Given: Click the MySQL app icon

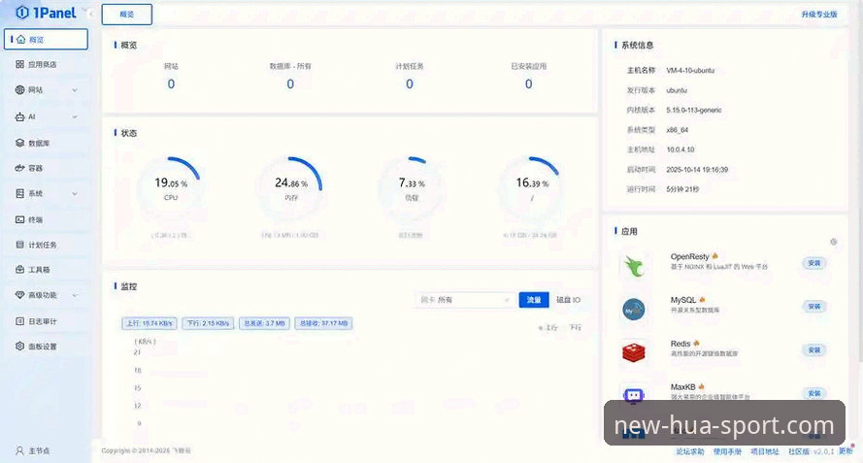Looking at the screenshot, I should pyautogui.click(x=634, y=310).
